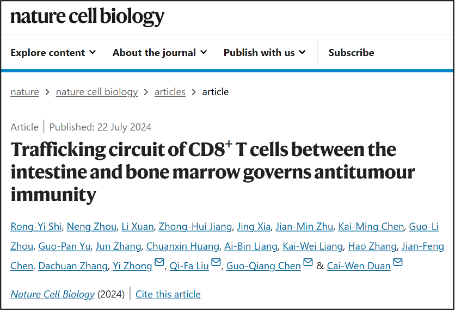Expand the Explore content dropdown

(x=53, y=53)
